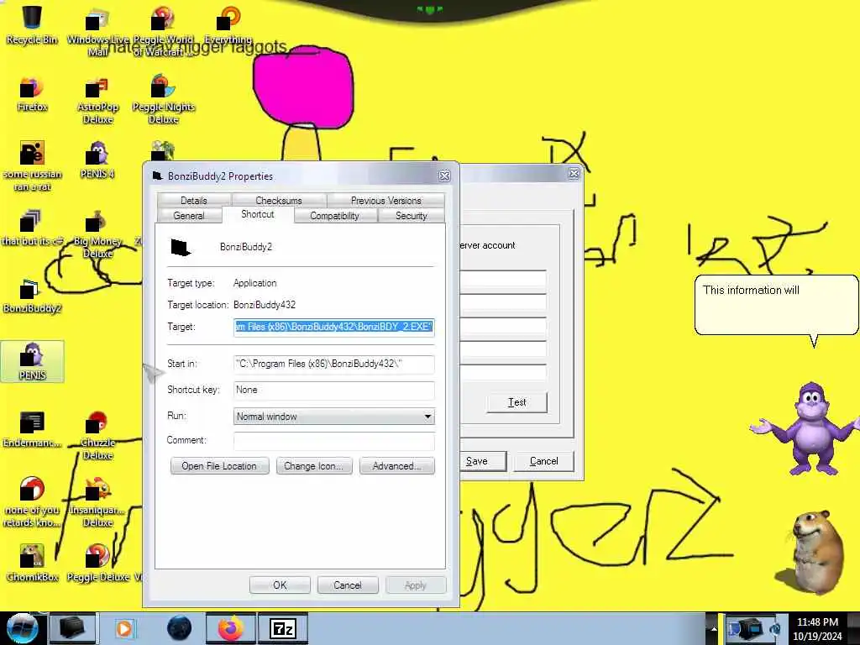
Task: Expand the Run window mode dropdown
Action: 334,417
